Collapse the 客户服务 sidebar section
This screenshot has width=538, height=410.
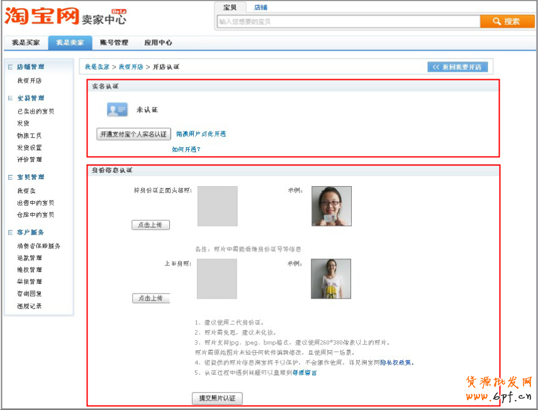(x=11, y=232)
